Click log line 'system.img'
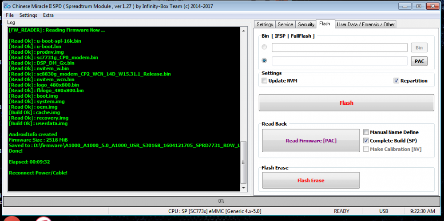 pos(37,101)
